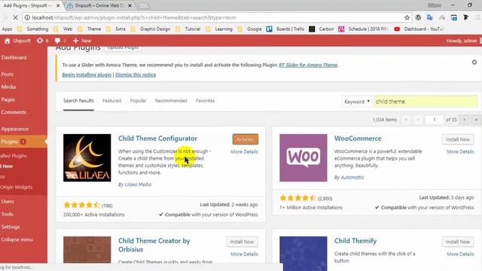Image resolution: width=482 pixels, height=271 pixels.
Task: Open the WordPress extension icon in toolbar
Action: [418, 17]
